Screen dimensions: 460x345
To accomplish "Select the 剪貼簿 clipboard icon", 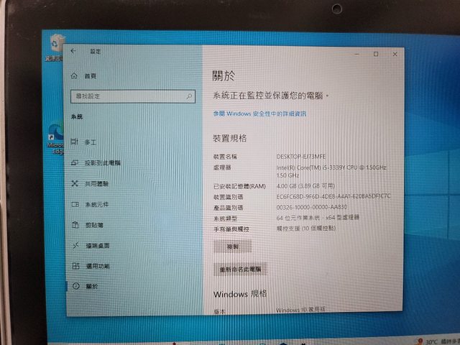I will point(75,225).
